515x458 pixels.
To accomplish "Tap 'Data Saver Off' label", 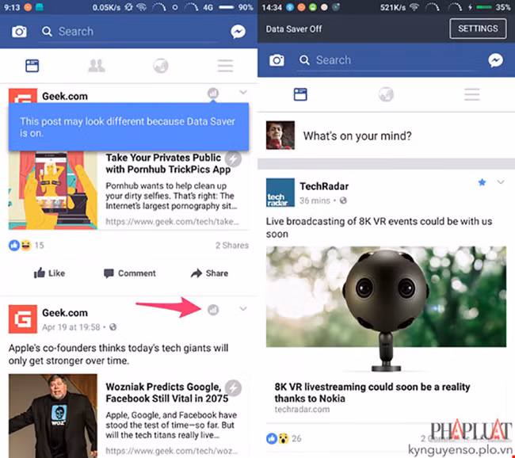I will pyautogui.click(x=294, y=29).
